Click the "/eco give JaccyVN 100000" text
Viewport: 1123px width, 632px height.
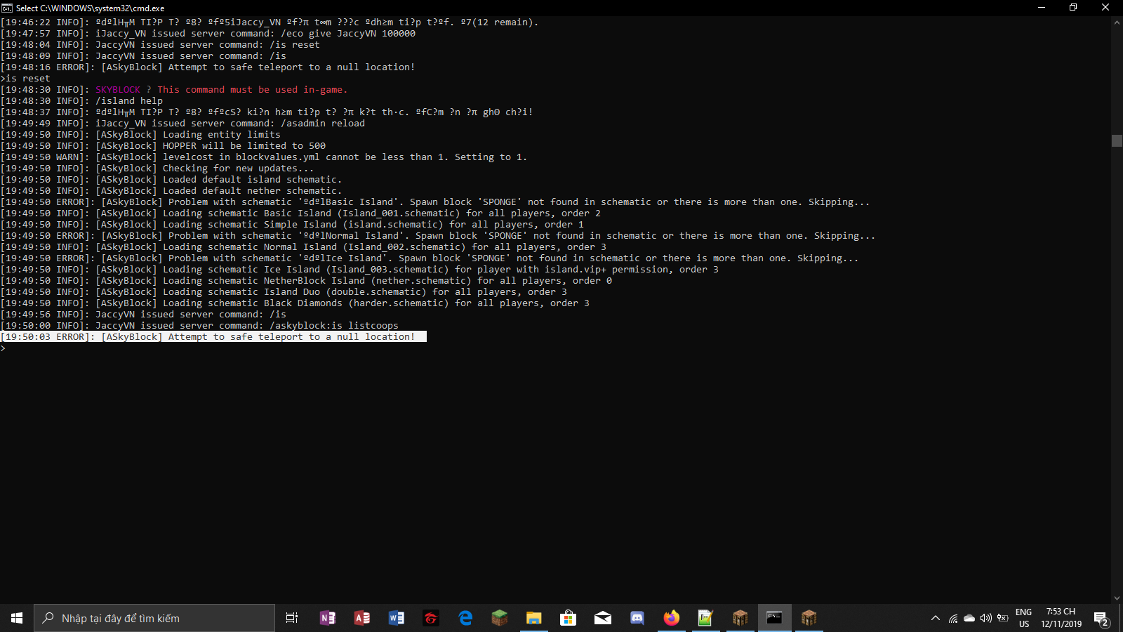[348, 34]
